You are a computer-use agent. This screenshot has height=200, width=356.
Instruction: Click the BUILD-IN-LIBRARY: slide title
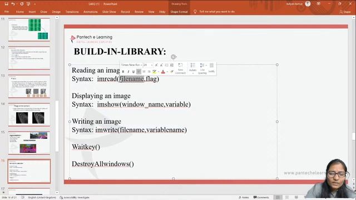coord(120,52)
